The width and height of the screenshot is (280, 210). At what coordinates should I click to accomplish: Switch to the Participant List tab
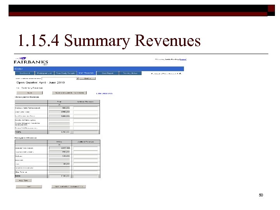(x=44, y=73)
